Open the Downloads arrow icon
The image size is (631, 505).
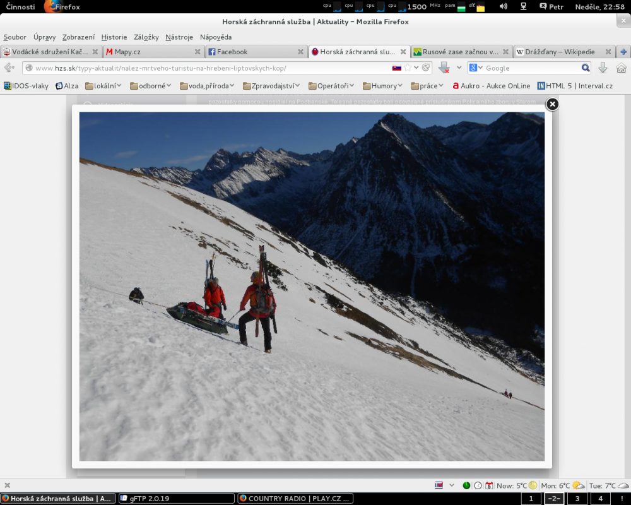coord(603,68)
